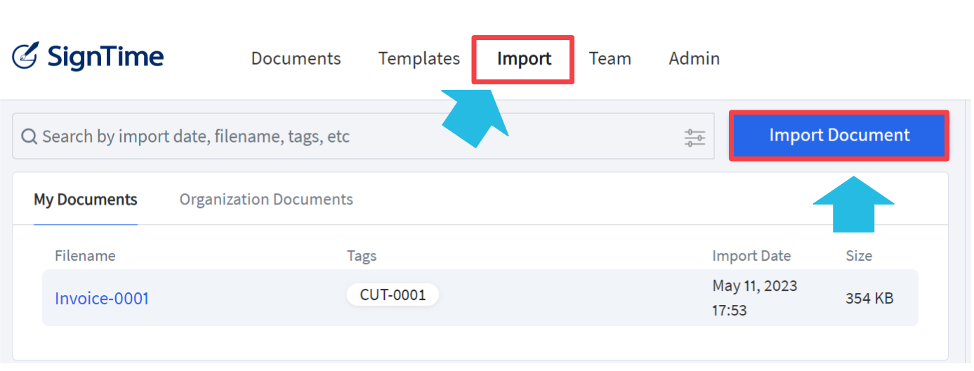The image size is (974, 371).
Task: Click the SignTime pen logo icon
Action: (x=26, y=57)
